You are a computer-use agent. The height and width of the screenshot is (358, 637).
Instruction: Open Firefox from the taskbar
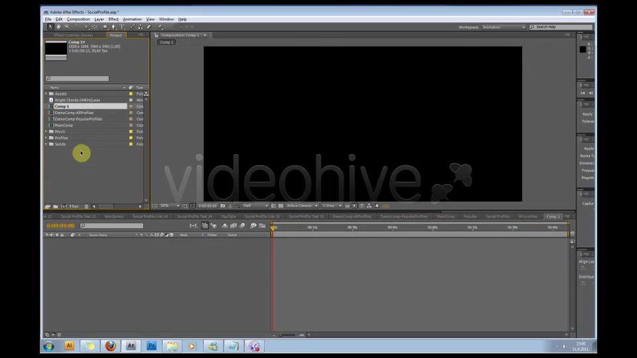click(x=111, y=346)
